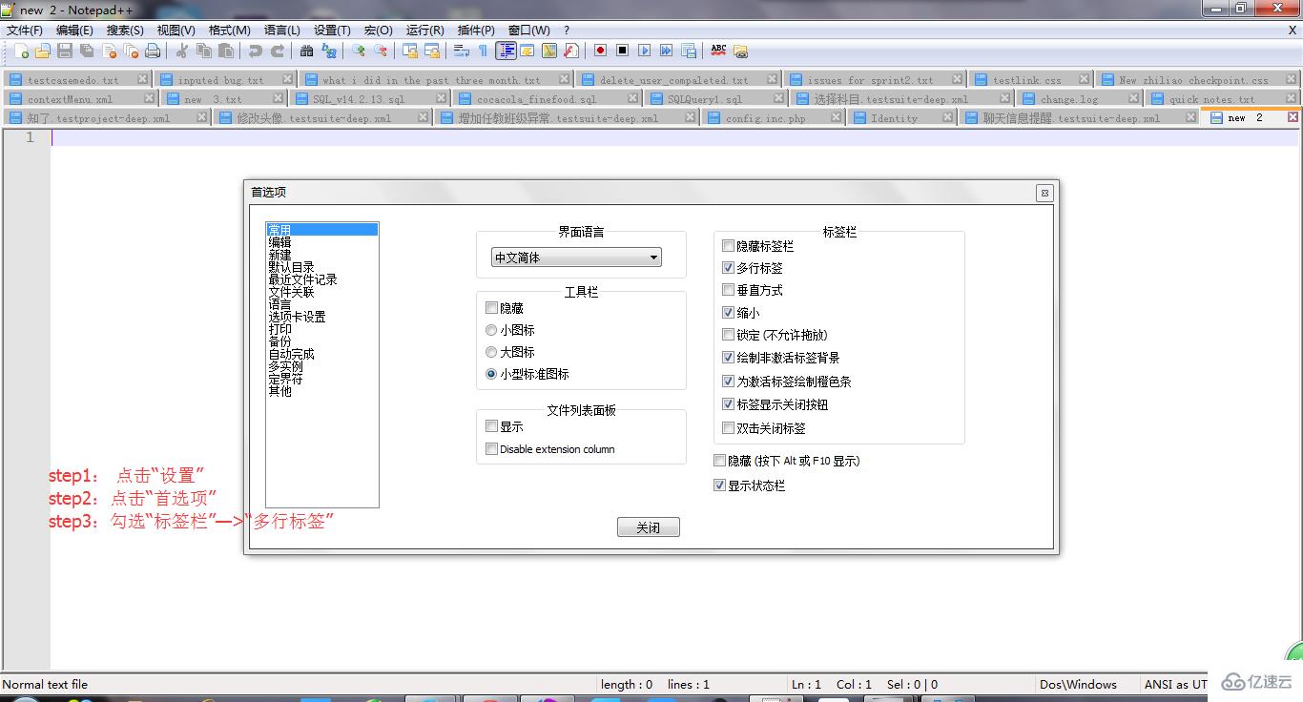Image resolution: width=1303 pixels, height=702 pixels.
Task: Save the current file via toolbar
Action: click(64, 51)
